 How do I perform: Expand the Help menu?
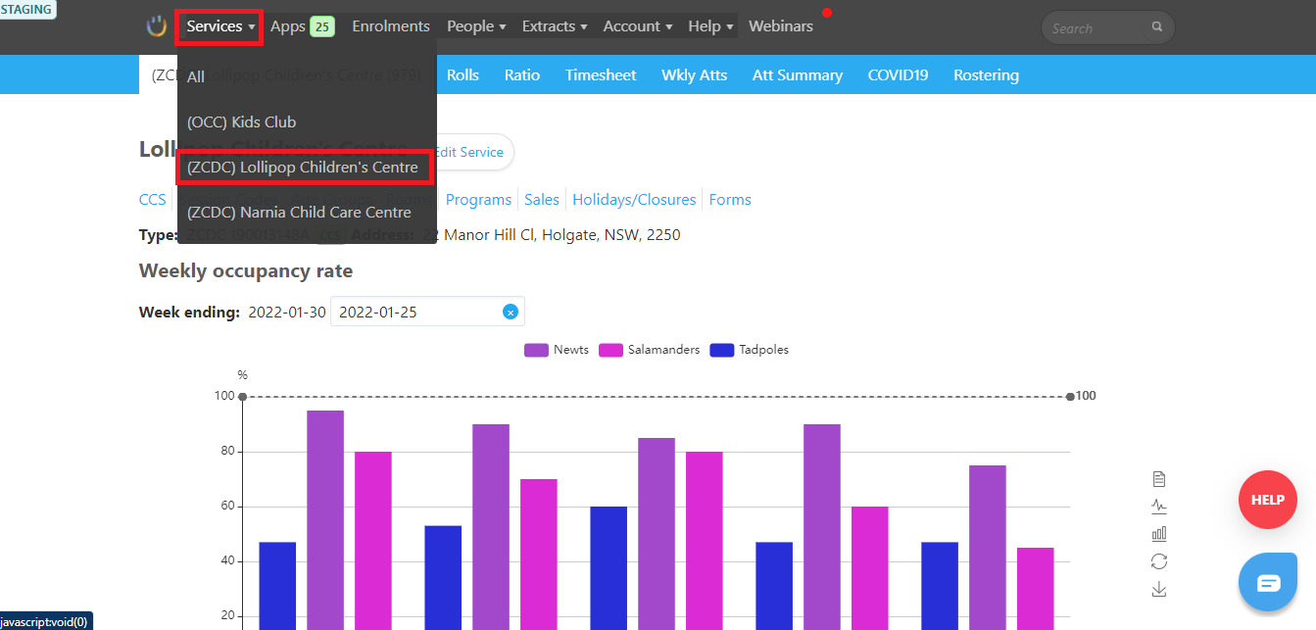pyautogui.click(x=710, y=26)
